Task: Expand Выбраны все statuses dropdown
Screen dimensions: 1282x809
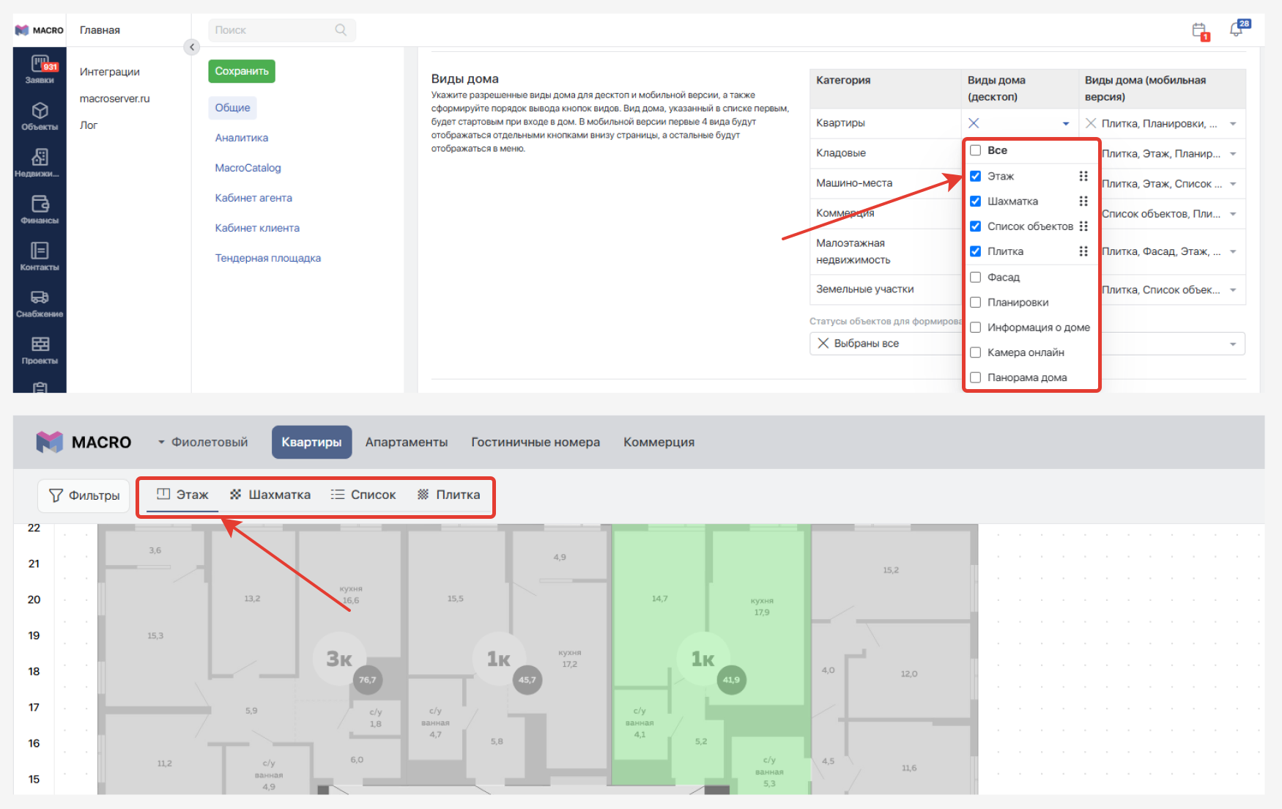Action: (x=1233, y=344)
